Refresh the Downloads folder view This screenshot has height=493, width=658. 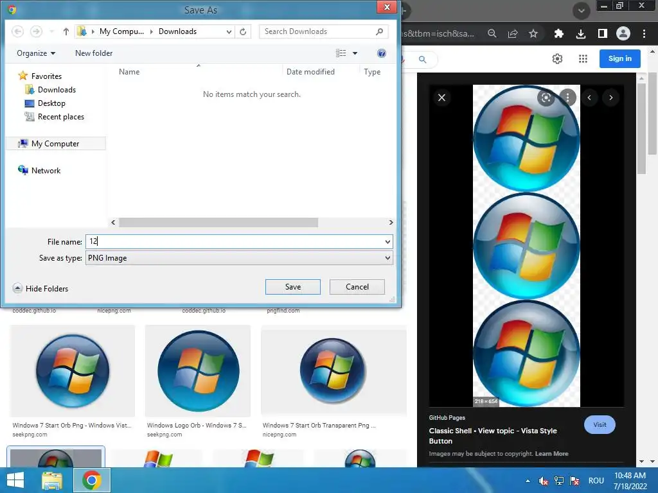243,31
